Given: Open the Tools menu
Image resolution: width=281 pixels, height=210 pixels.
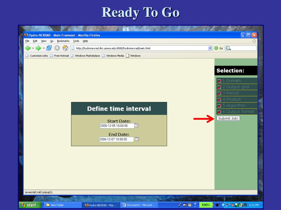Looking at the screenshot, I should 76,41.
